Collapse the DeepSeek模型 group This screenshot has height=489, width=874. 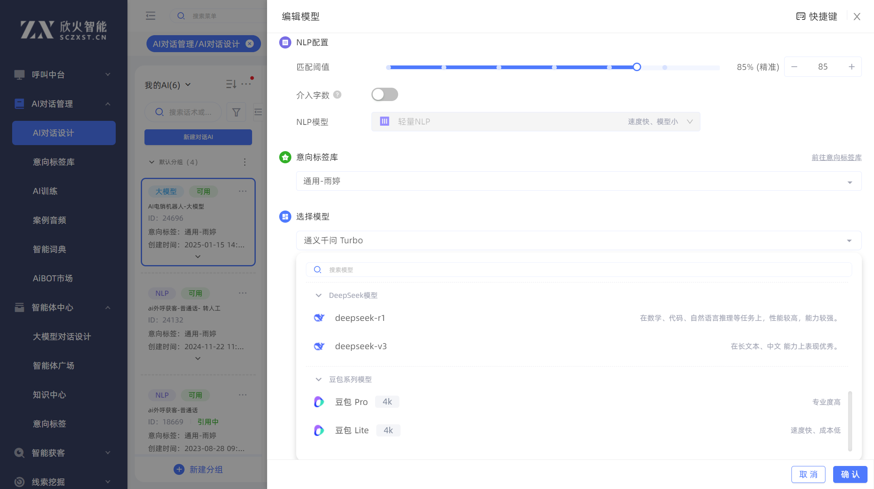pos(318,295)
